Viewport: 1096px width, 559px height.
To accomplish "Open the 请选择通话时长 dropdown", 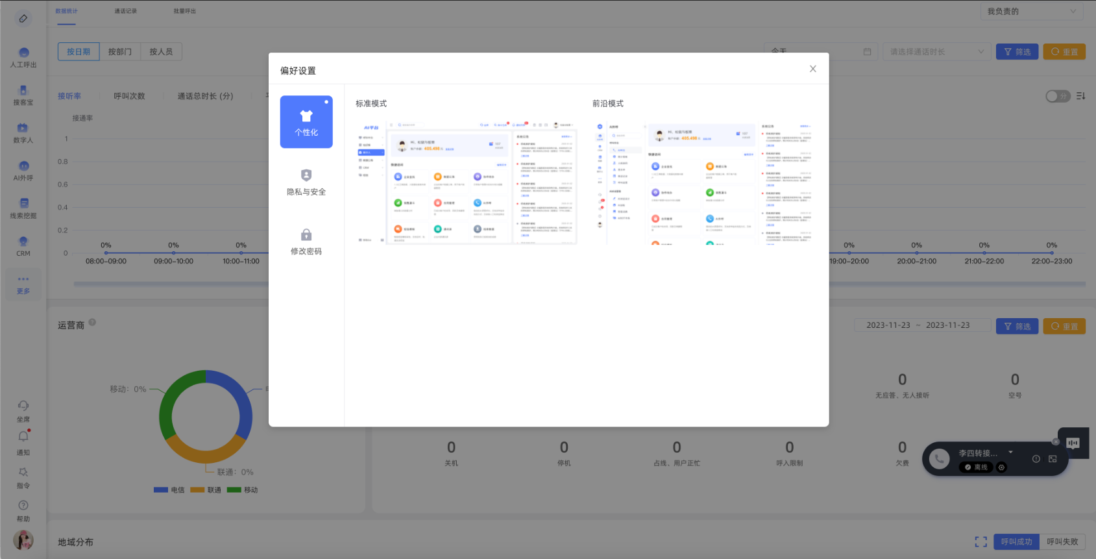I will [x=935, y=52].
